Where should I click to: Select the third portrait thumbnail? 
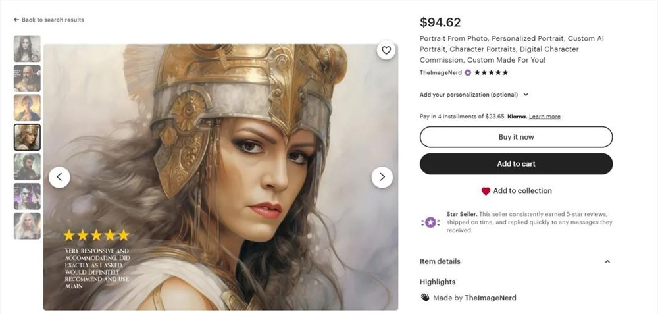click(x=27, y=108)
